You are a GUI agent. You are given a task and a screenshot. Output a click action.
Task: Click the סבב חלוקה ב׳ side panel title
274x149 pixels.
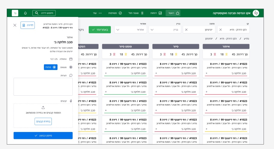click(x=63, y=42)
